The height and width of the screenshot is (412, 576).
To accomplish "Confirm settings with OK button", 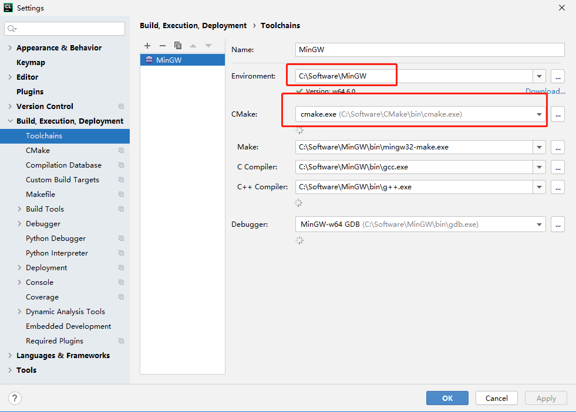I will pos(447,398).
